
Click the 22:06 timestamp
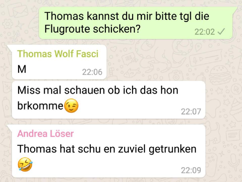[x=92, y=72]
